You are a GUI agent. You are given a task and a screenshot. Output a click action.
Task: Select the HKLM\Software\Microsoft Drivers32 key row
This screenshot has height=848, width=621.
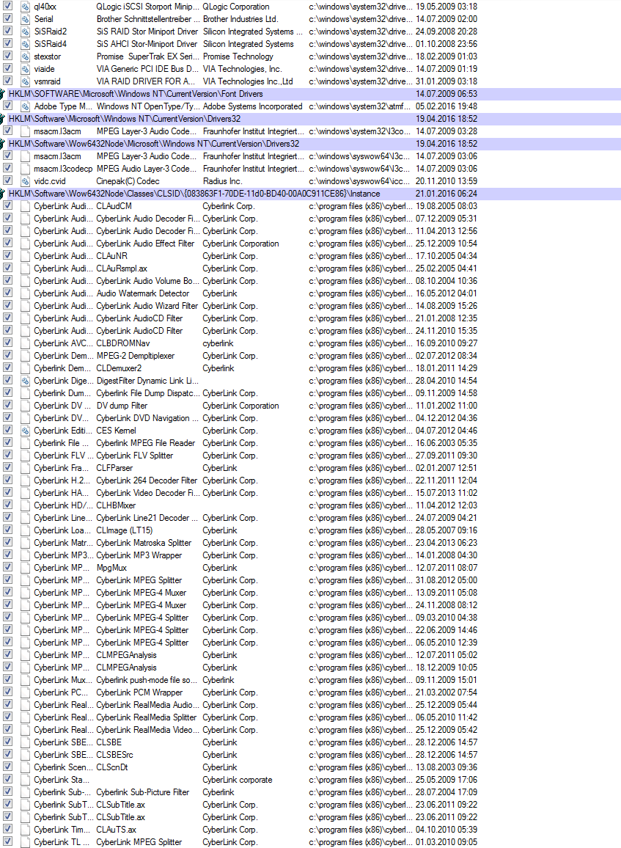[310, 119]
